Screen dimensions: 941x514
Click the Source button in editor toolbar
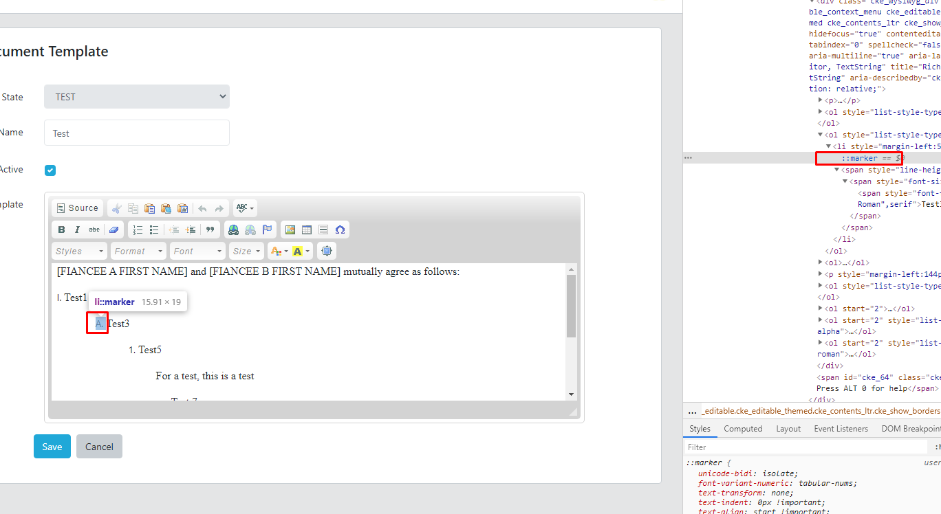pos(77,208)
